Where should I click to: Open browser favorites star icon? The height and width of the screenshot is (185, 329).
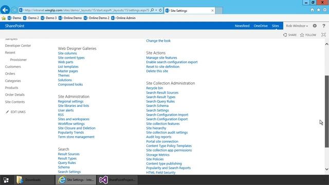319,10
